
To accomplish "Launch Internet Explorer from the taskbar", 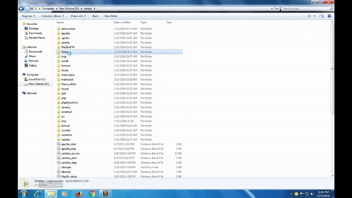I will tap(37, 194).
